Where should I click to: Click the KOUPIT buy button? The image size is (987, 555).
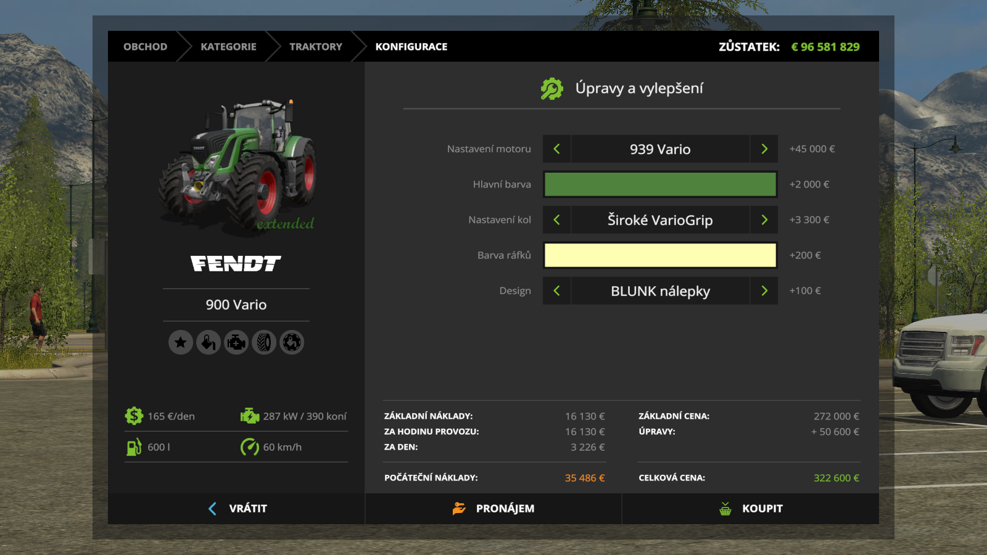pos(751,509)
